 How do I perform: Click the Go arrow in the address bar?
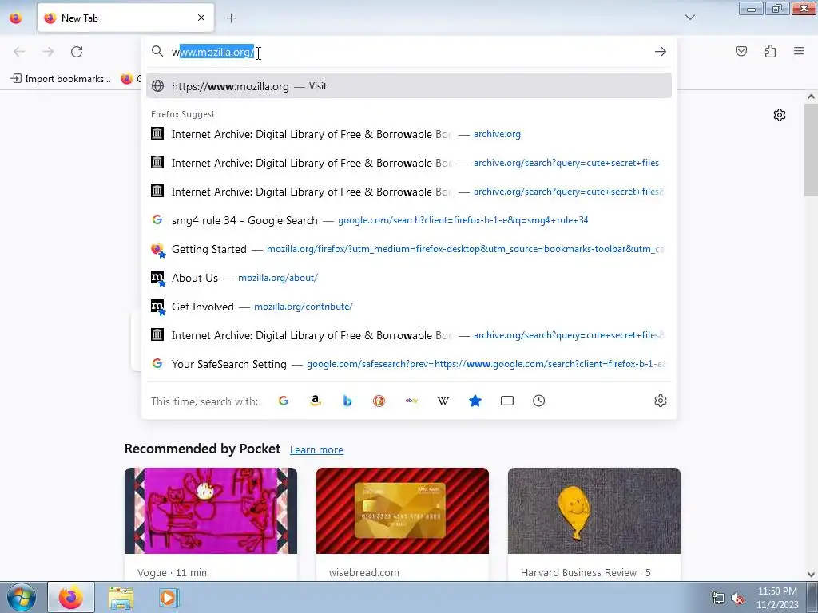coord(661,52)
